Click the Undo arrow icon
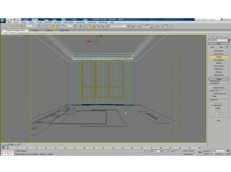This screenshot has height=172, width=231. [4, 26]
